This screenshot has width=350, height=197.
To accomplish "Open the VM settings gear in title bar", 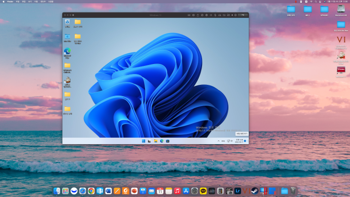I will pos(235,15).
